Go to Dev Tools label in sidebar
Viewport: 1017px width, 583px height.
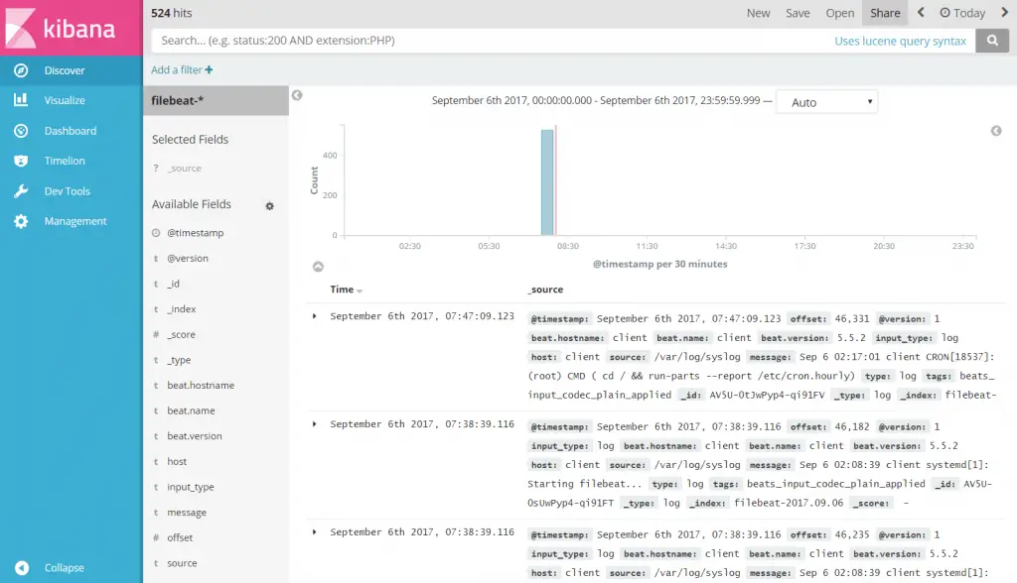point(67,191)
